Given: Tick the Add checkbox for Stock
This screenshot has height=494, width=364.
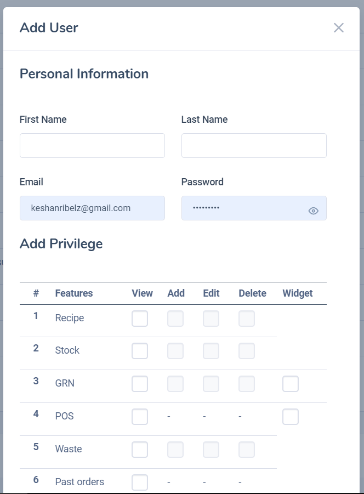Looking at the screenshot, I should point(175,351).
